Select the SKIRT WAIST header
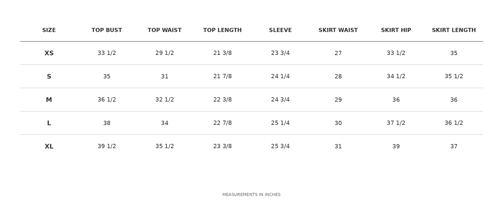 [338, 30]
